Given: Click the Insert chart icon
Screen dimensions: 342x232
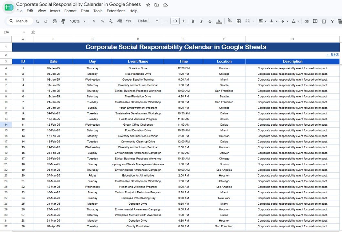Looking at the screenshot, I should (x=324, y=21).
